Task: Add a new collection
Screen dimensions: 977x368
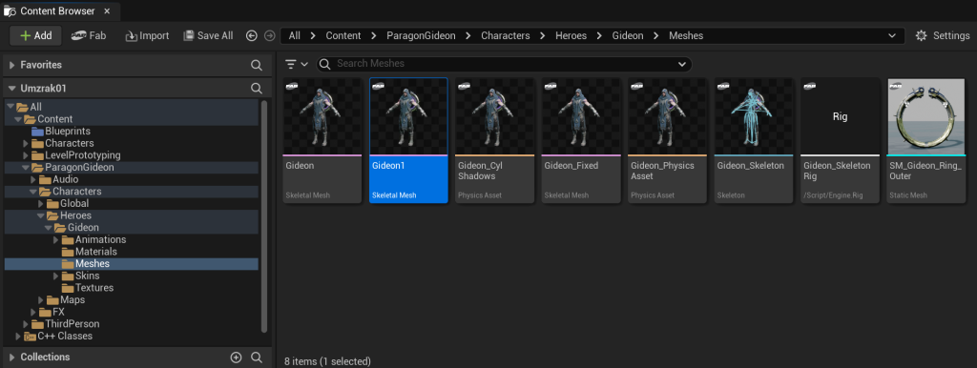Action: tap(236, 358)
